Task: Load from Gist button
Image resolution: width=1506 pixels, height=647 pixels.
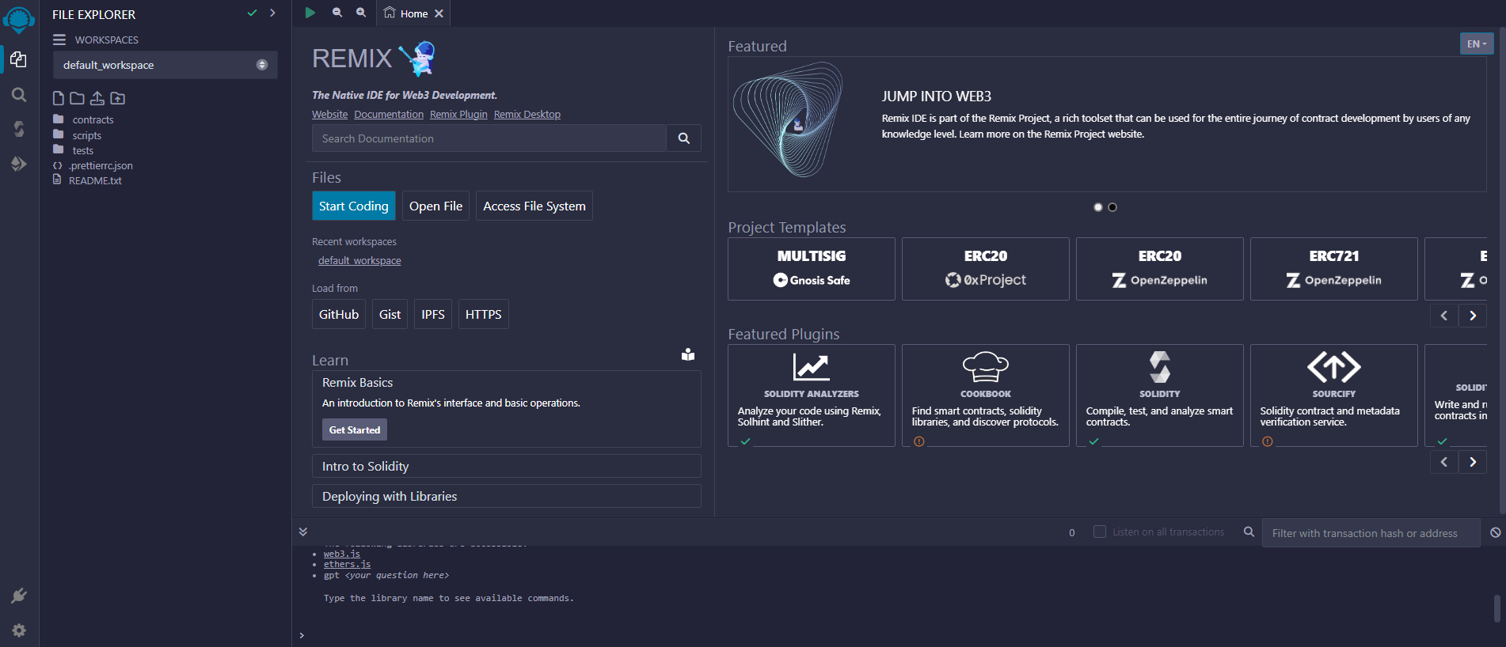Action: (x=390, y=314)
